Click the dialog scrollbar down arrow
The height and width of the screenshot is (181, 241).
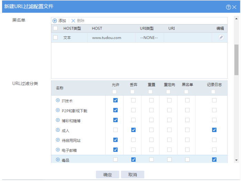pyautogui.click(x=237, y=160)
